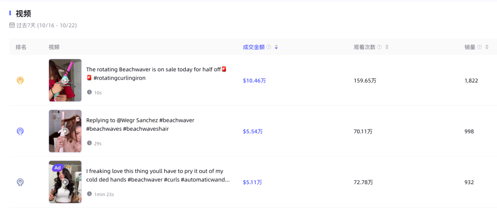The height and width of the screenshot is (208, 497).
Task: Click the help icon next to 观看次数
Action: tap(379, 47)
